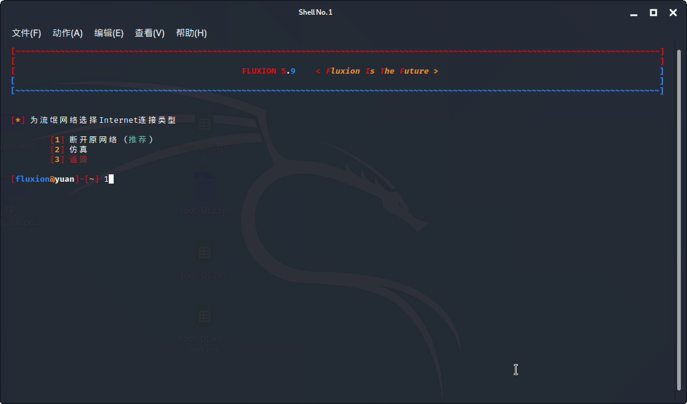Image resolution: width=687 pixels, height=404 pixels.
Task: Open the 编辑(E) menu
Action: [x=109, y=33]
